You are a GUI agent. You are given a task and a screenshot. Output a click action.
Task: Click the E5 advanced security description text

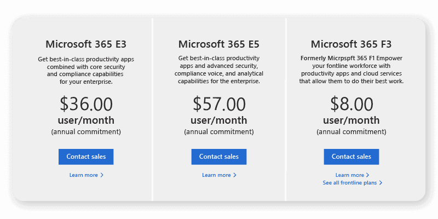click(218, 70)
